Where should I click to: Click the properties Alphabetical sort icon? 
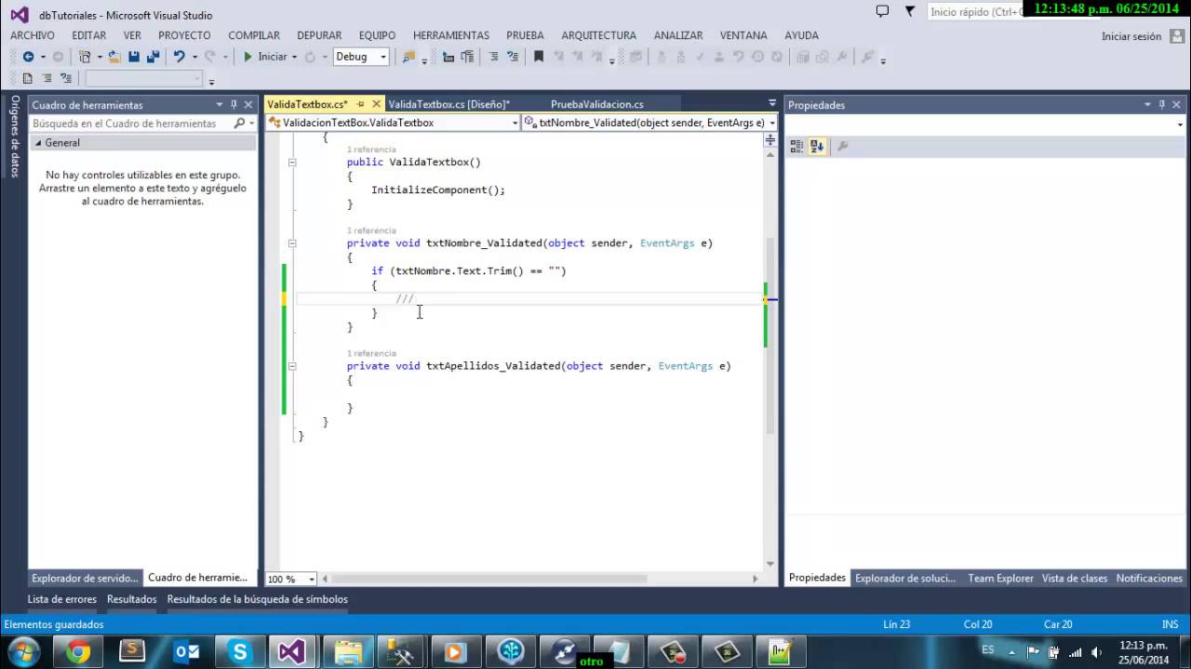click(816, 146)
